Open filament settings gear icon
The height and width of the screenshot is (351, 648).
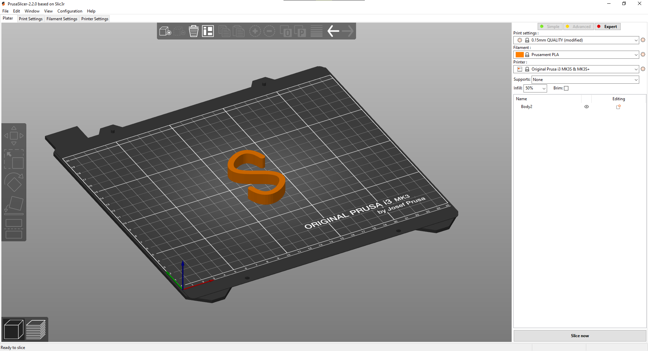pyautogui.click(x=643, y=54)
